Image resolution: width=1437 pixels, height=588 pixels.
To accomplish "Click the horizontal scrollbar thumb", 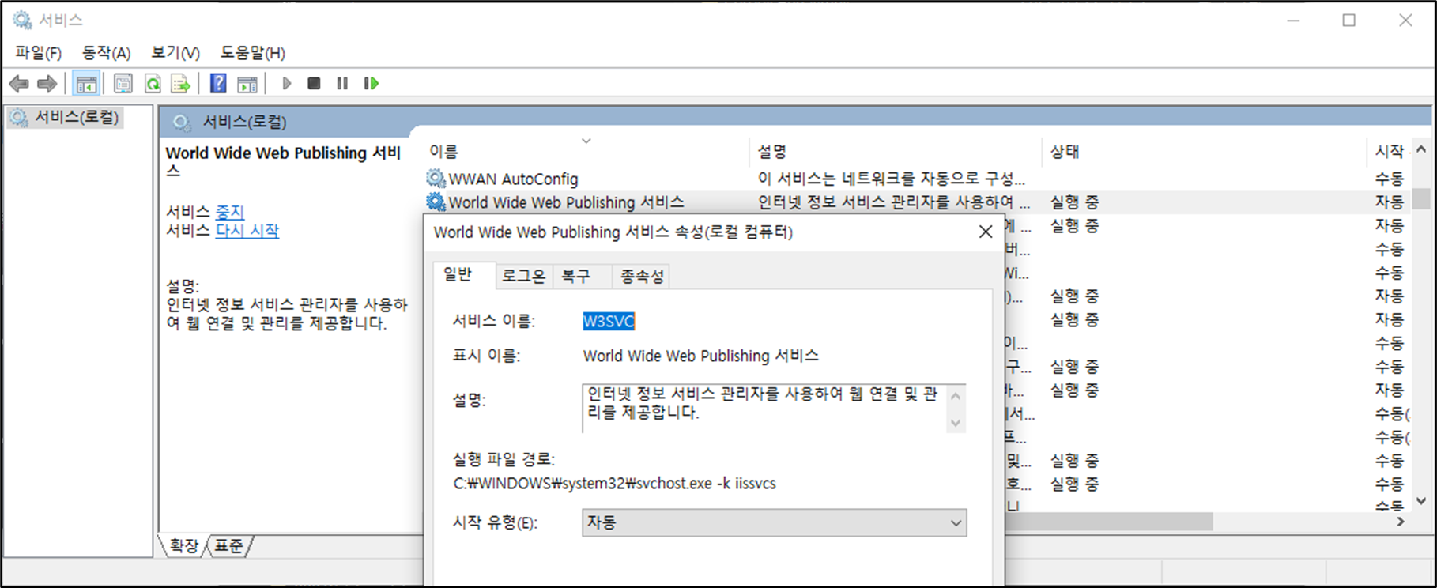I will (x=1109, y=522).
